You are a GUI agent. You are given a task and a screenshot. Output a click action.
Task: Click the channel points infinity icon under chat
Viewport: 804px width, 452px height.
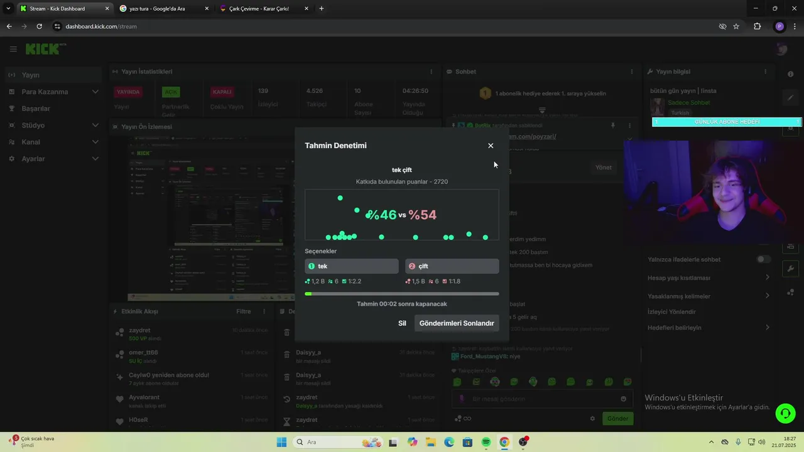(x=464, y=419)
